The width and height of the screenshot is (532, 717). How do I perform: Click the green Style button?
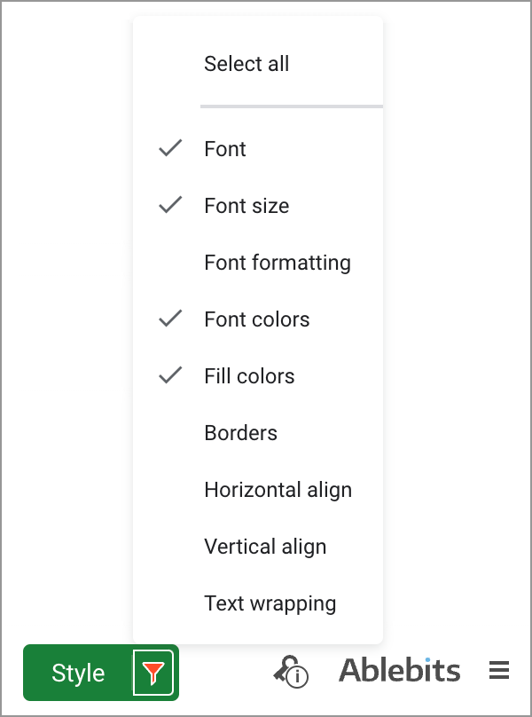78,673
